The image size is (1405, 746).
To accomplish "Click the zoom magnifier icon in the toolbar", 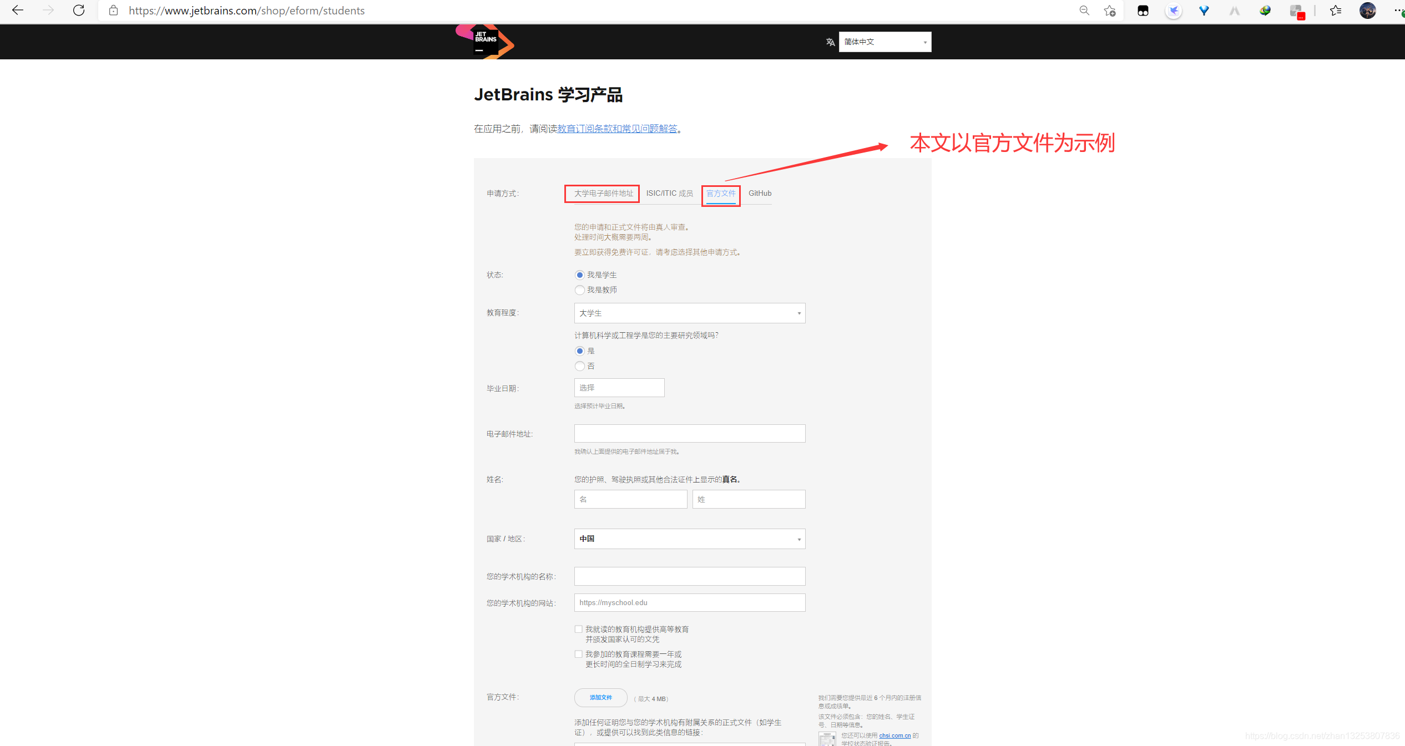I will [1084, 11].
